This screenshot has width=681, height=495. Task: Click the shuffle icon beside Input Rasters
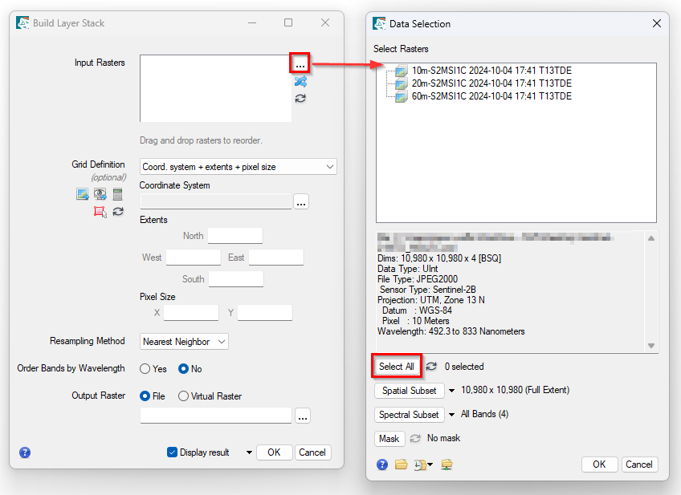click(x=300, y=81)
